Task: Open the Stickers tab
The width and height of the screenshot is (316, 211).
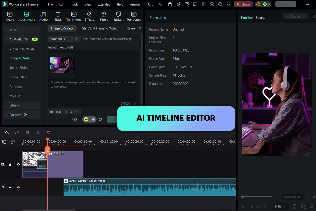Action: point(118,16)
